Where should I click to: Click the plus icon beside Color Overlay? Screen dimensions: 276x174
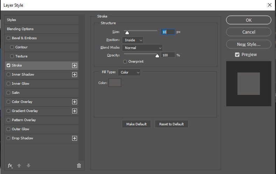pos(75,102)
